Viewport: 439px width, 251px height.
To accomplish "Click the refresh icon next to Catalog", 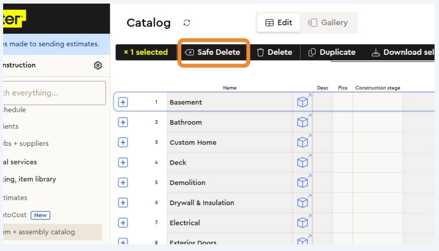I will 187,23.
